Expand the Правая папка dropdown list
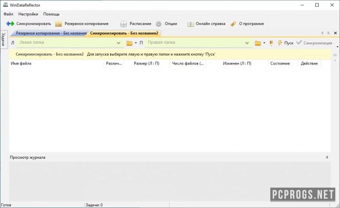 click(247, 43)
